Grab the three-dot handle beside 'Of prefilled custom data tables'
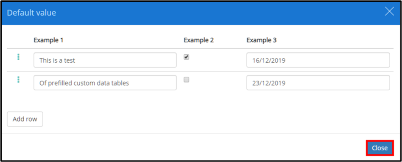This screenshot has height=162, width=402. click(18, 79)
